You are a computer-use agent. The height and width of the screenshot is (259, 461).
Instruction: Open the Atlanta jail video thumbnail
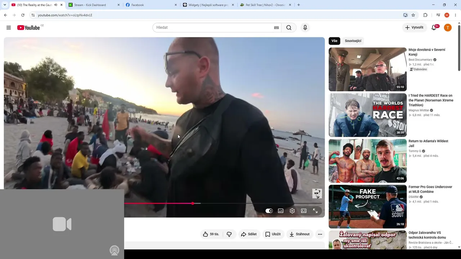coord(368,161)
